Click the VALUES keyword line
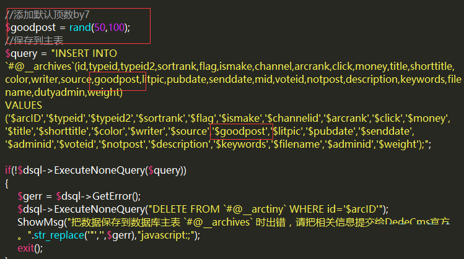The image size is (464, 259). tap(24, 105)
